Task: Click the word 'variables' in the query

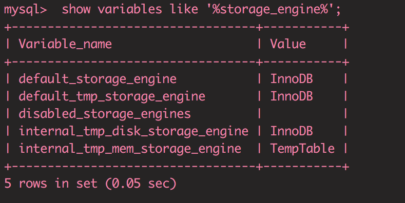Action: click(x=130, y=10)
